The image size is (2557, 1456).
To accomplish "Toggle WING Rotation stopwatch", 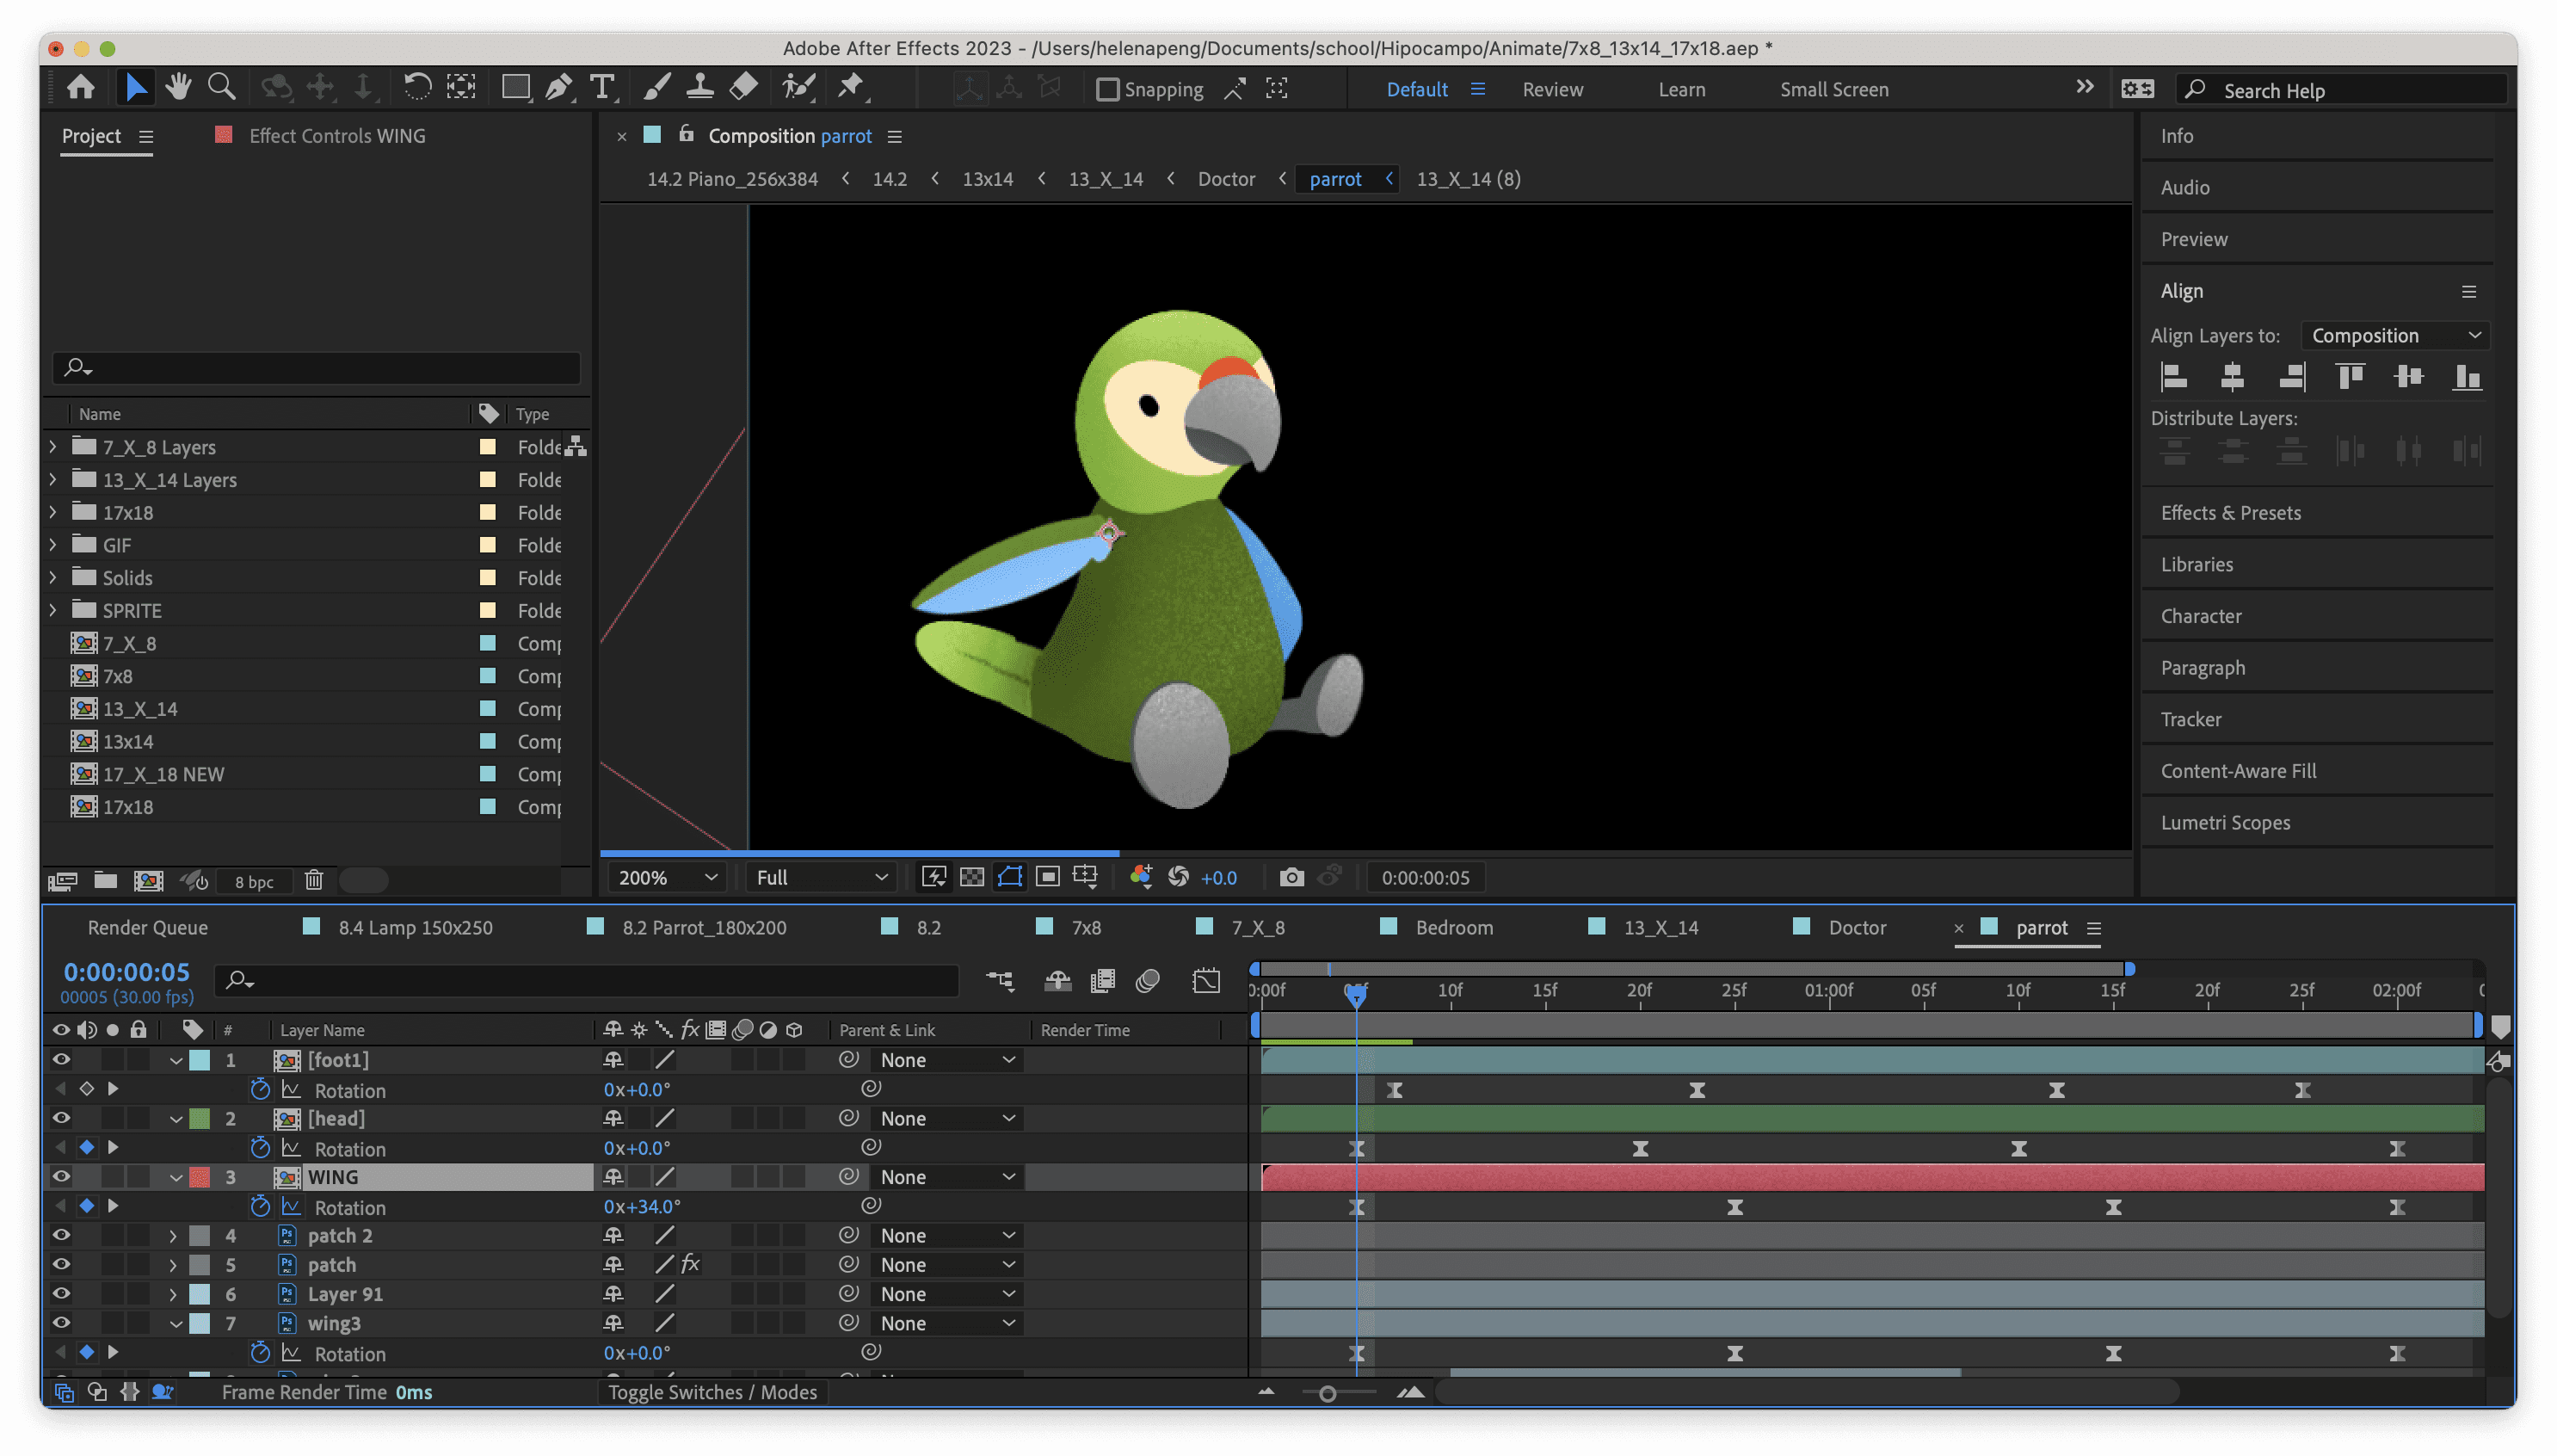I will tap(260, 1207).
